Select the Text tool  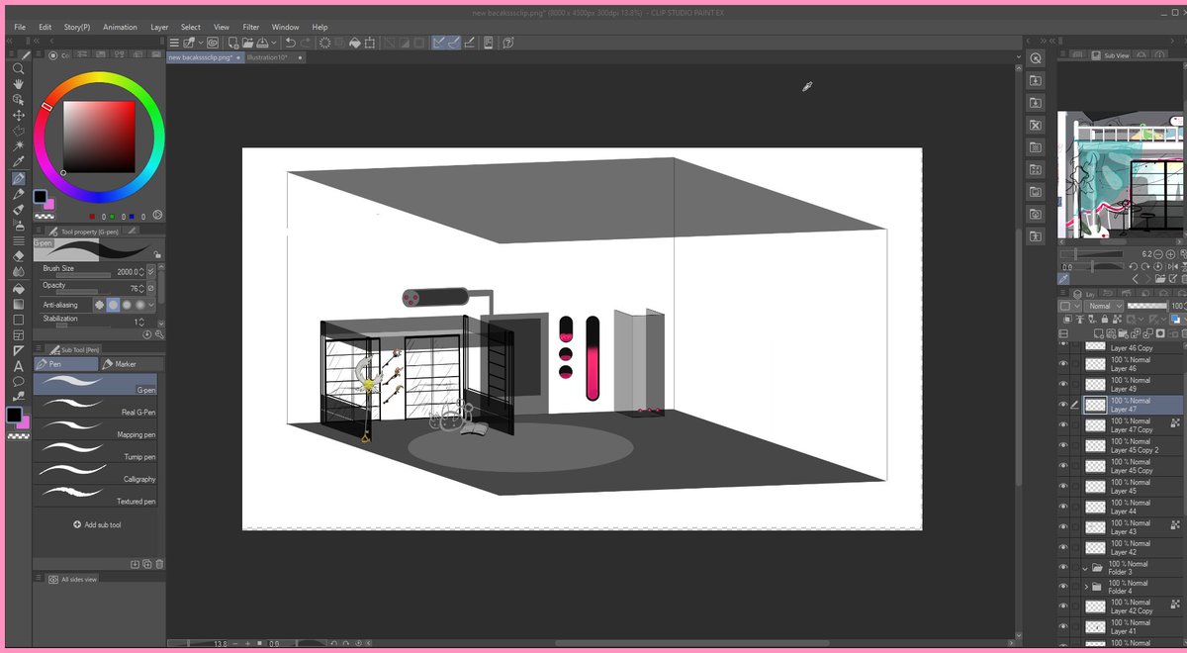click(18, 366)
